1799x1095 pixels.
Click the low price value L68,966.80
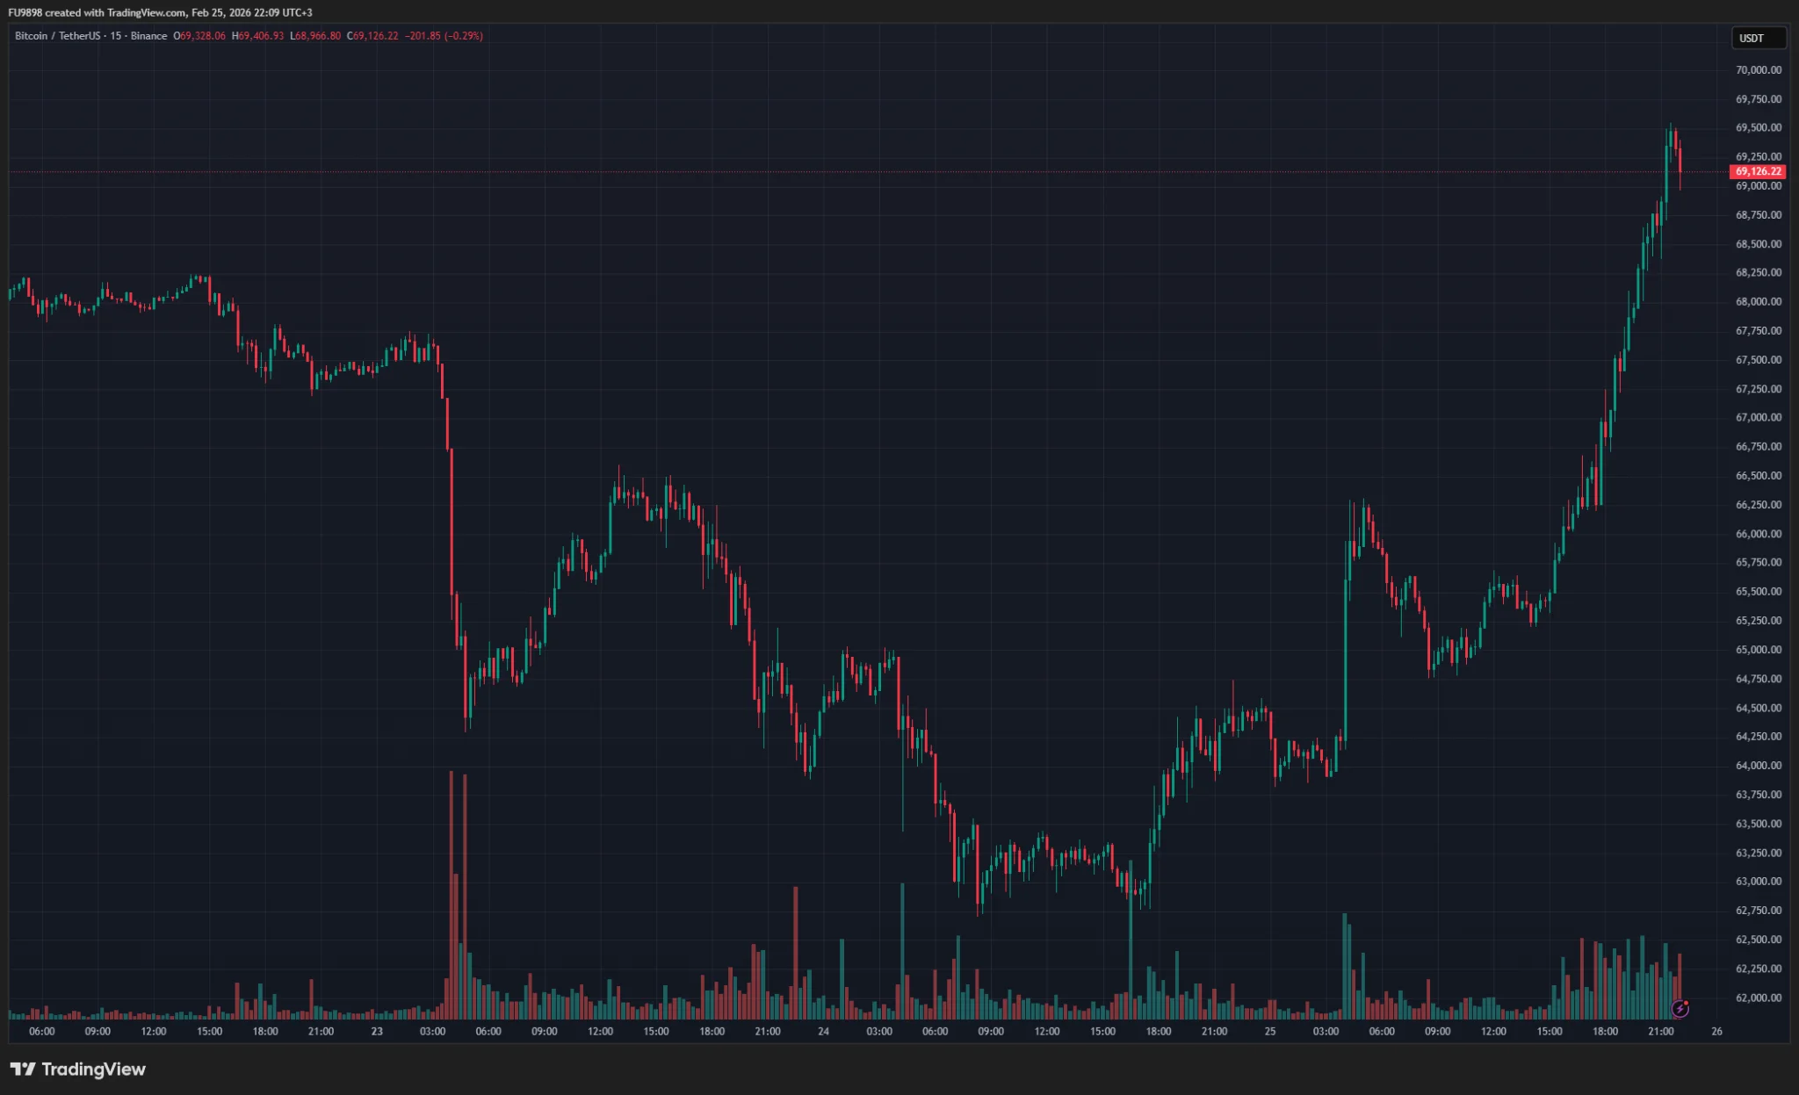pyautogui.click(x=315, y=36)
